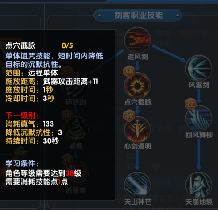Click the dimmed 逍遥游 skill icon
The width and height of the screenshot is (218, 210).
pyautogui.click(x=75, y=173)
